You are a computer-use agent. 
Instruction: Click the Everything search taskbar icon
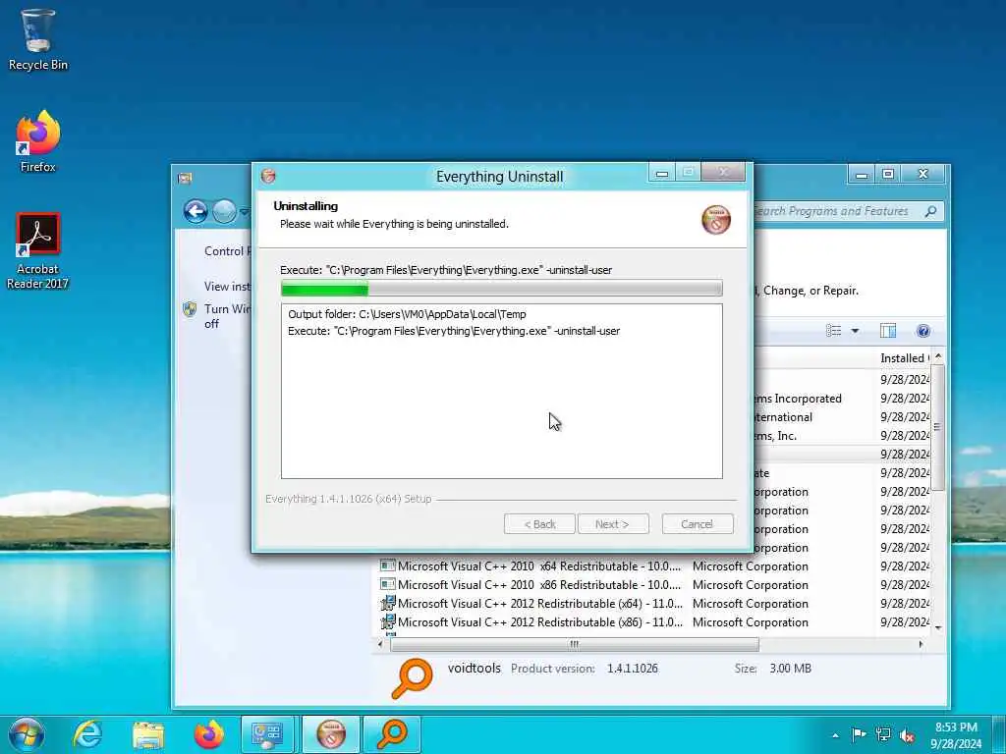point(392,734)
